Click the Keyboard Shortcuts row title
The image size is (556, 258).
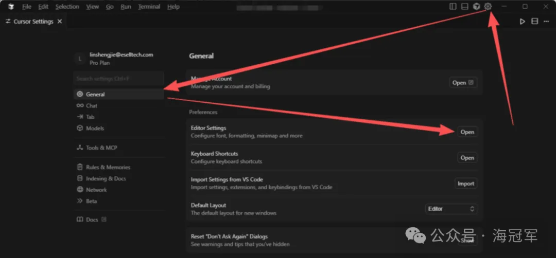point(215,154)
